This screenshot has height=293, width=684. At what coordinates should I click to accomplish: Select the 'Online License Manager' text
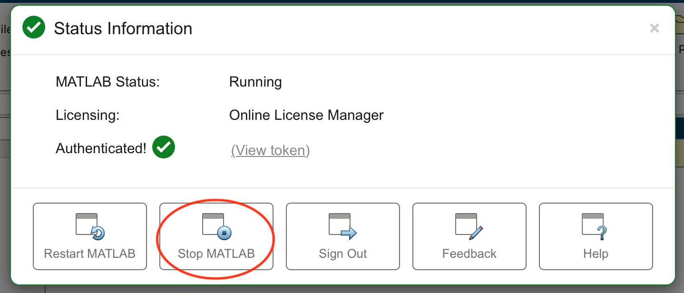click(x=306, y=115)
